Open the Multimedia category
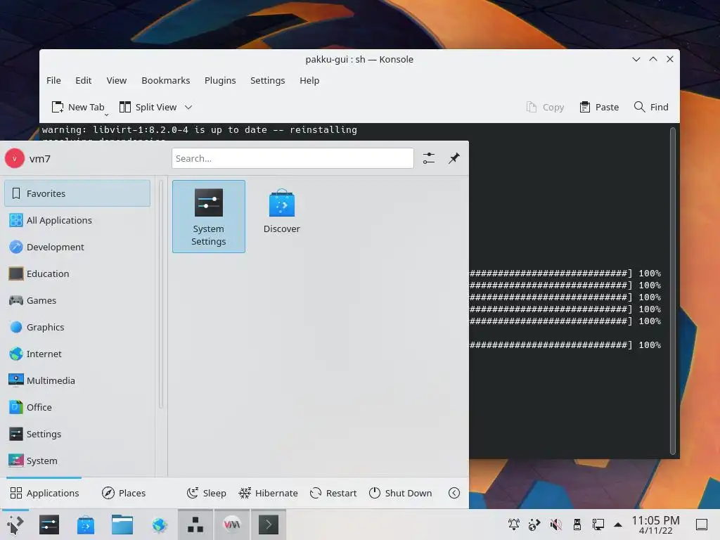 [x=77, y=380]
